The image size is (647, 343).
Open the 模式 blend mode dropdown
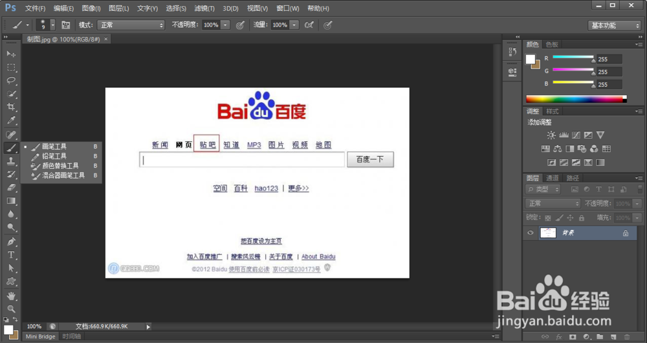[x=131, y=25]
